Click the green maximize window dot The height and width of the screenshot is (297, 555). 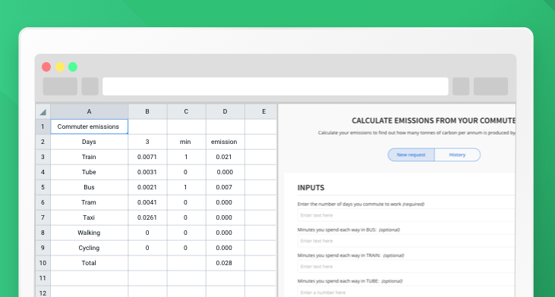pyautogui.click(x=73, y=67)
